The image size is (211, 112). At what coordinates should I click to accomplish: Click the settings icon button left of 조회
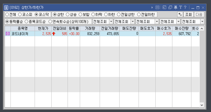point(180,14)
